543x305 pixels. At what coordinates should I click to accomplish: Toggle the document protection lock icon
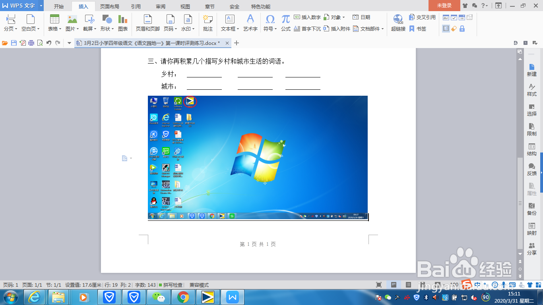pos(461,29)
